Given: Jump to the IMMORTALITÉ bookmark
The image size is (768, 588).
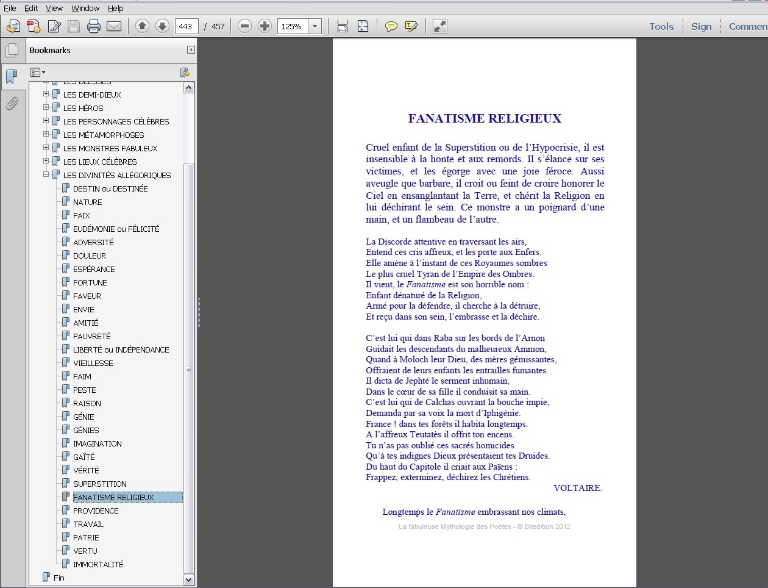Looking at the screenshot, I should 98,564.
